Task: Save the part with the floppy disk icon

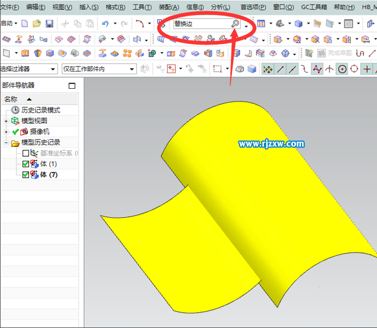Action: 49,24
